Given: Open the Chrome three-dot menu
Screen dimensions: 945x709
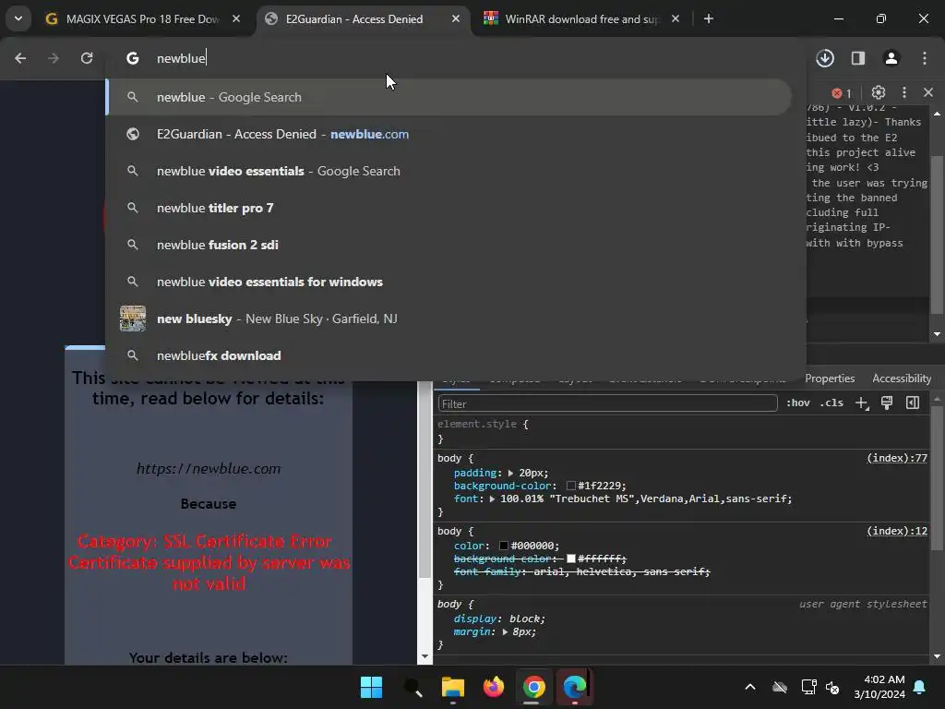Looking at the screenshot, I should point(925,58).
